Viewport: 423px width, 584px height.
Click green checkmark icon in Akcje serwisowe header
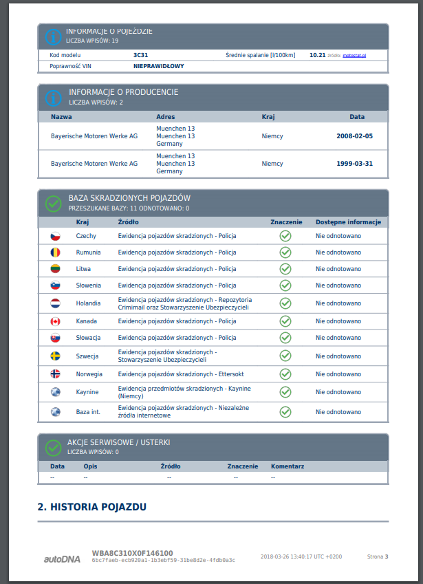pos(53,448)
